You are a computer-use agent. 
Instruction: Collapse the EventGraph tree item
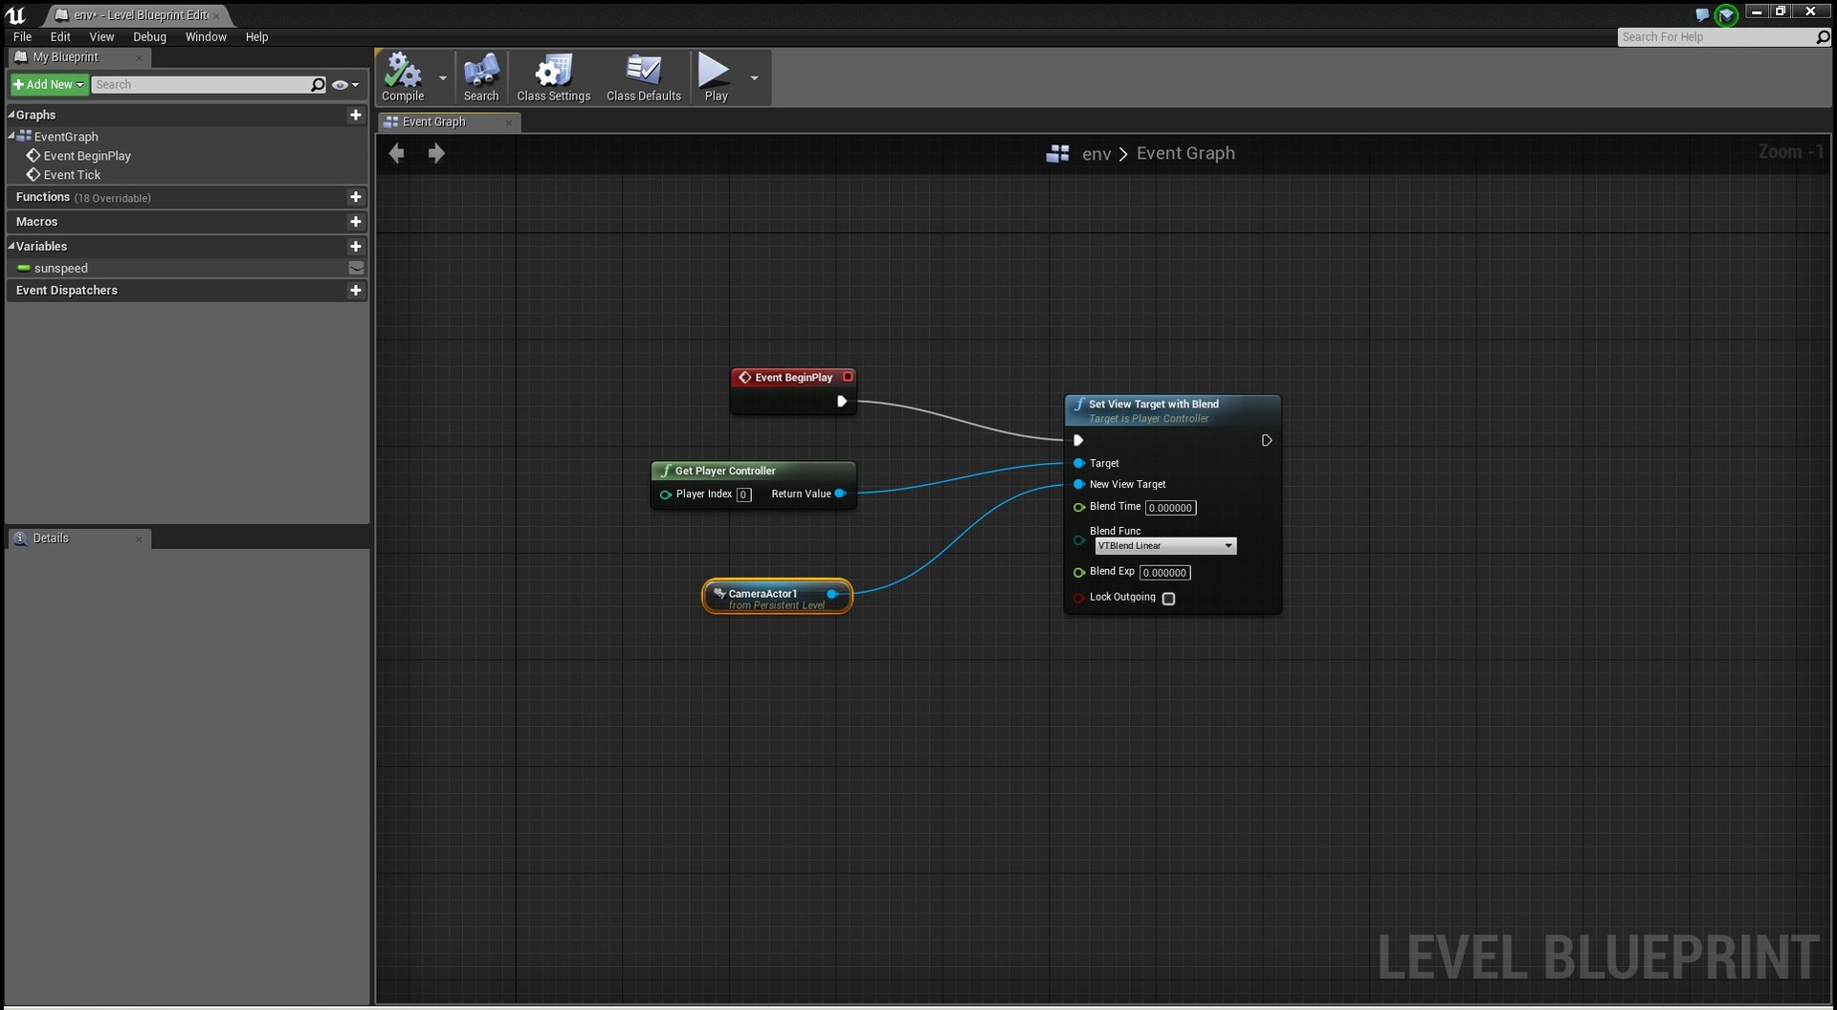11,136
